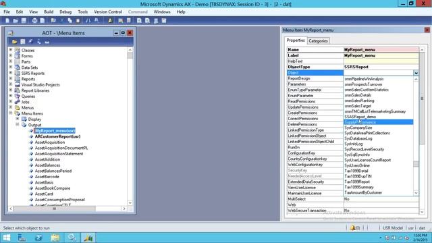Switch to the Properties tab
The width and height of the screenshot is (432, 243).
[x=296, y=40]
